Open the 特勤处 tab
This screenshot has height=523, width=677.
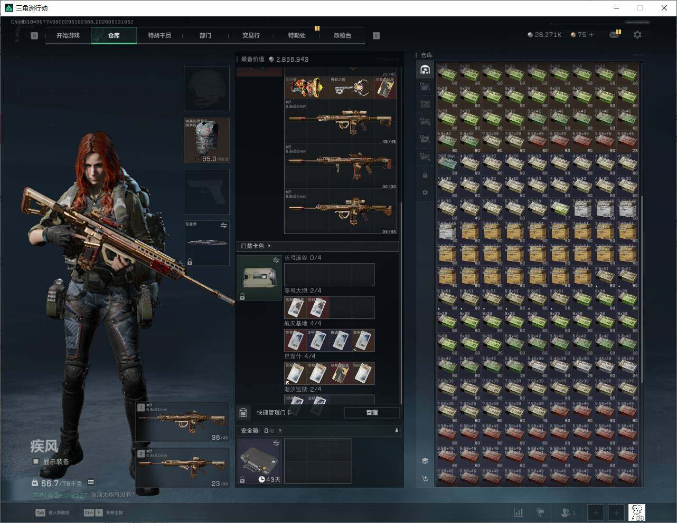pyautogui.click(x=297, y=35)
